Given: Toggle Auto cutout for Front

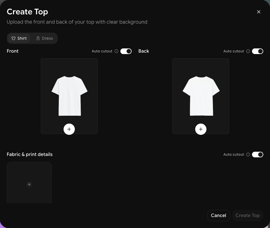Looking at the screenshot, I should (126, 51).
